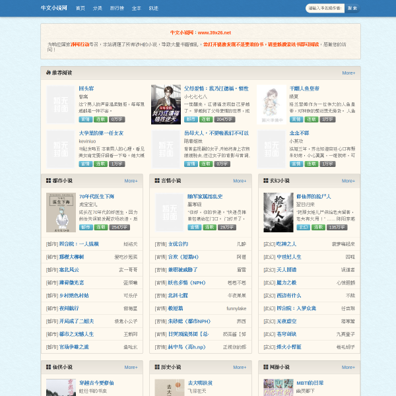
Task: Open MBTI的日常 in 网游小说
Action: tap(310, 383)
